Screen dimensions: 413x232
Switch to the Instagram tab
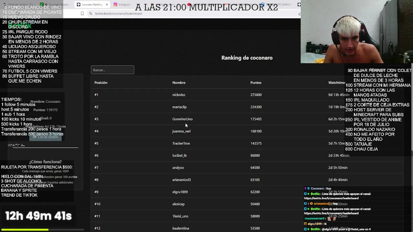pyautogui.click(x=124, y=5)
